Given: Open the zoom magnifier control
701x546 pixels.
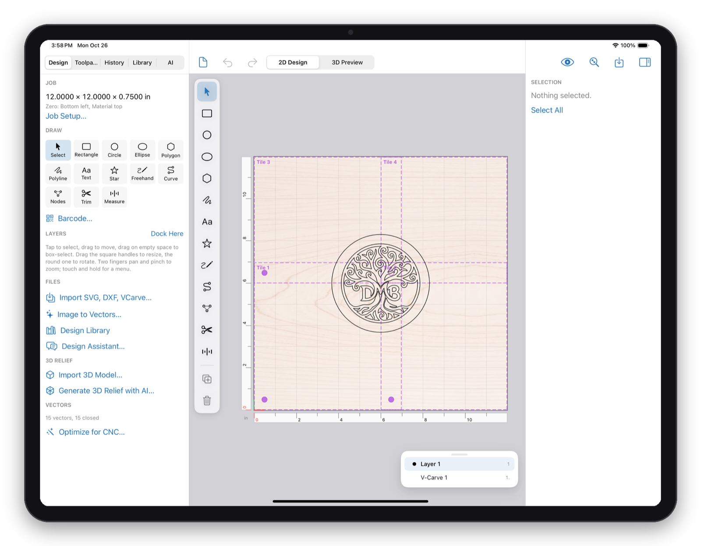Looking at the screenshot, I should 594,62.
